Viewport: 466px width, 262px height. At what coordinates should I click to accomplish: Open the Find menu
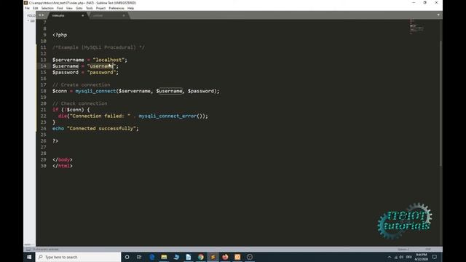click(x=60, y=8)
